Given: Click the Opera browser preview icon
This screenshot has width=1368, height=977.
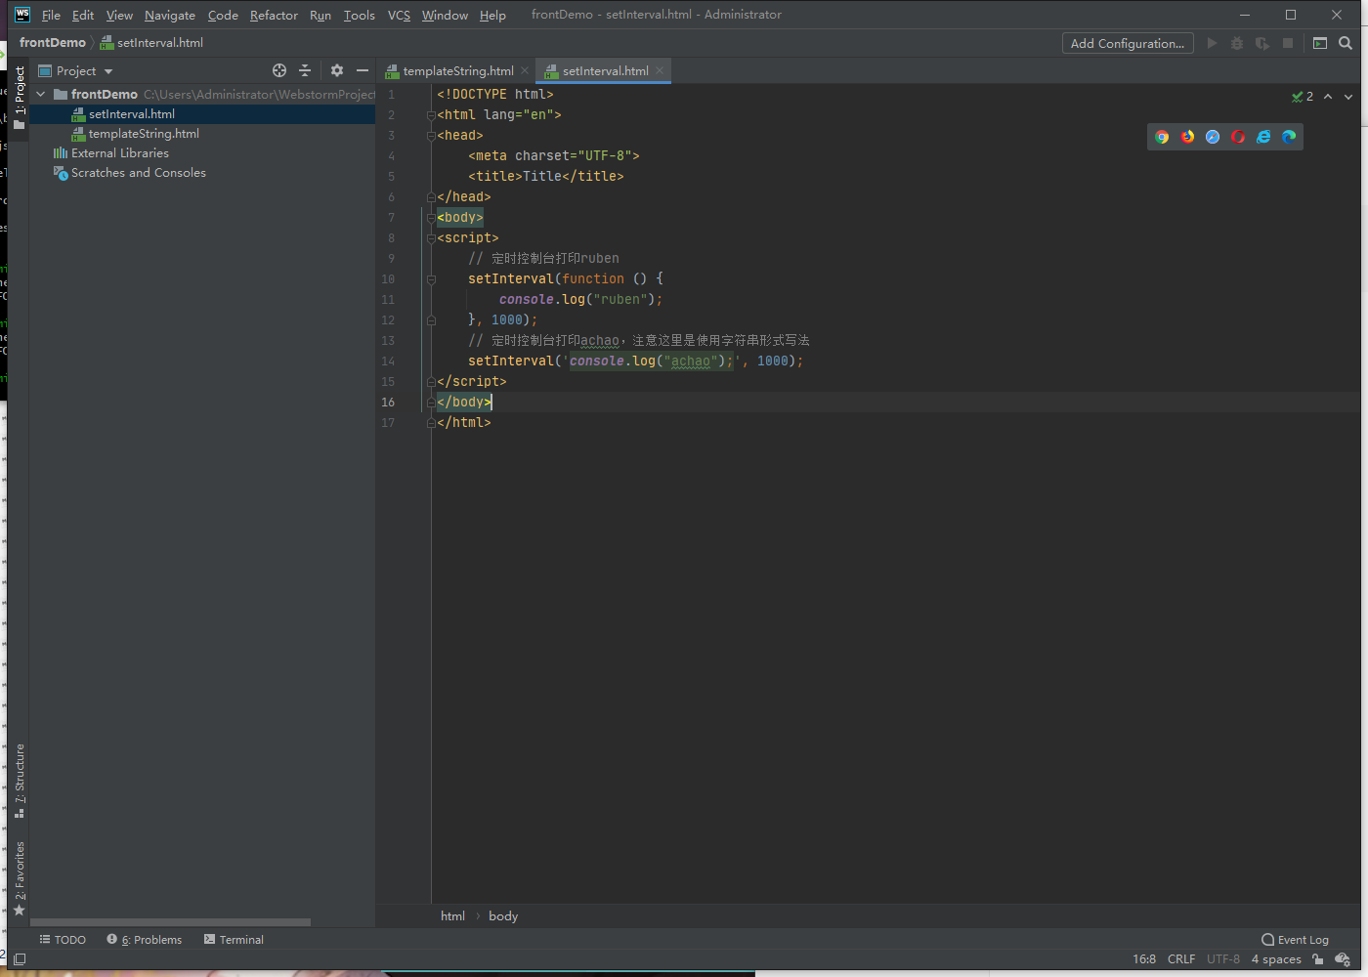Looking at the screenshot, I should (1238, 137).
